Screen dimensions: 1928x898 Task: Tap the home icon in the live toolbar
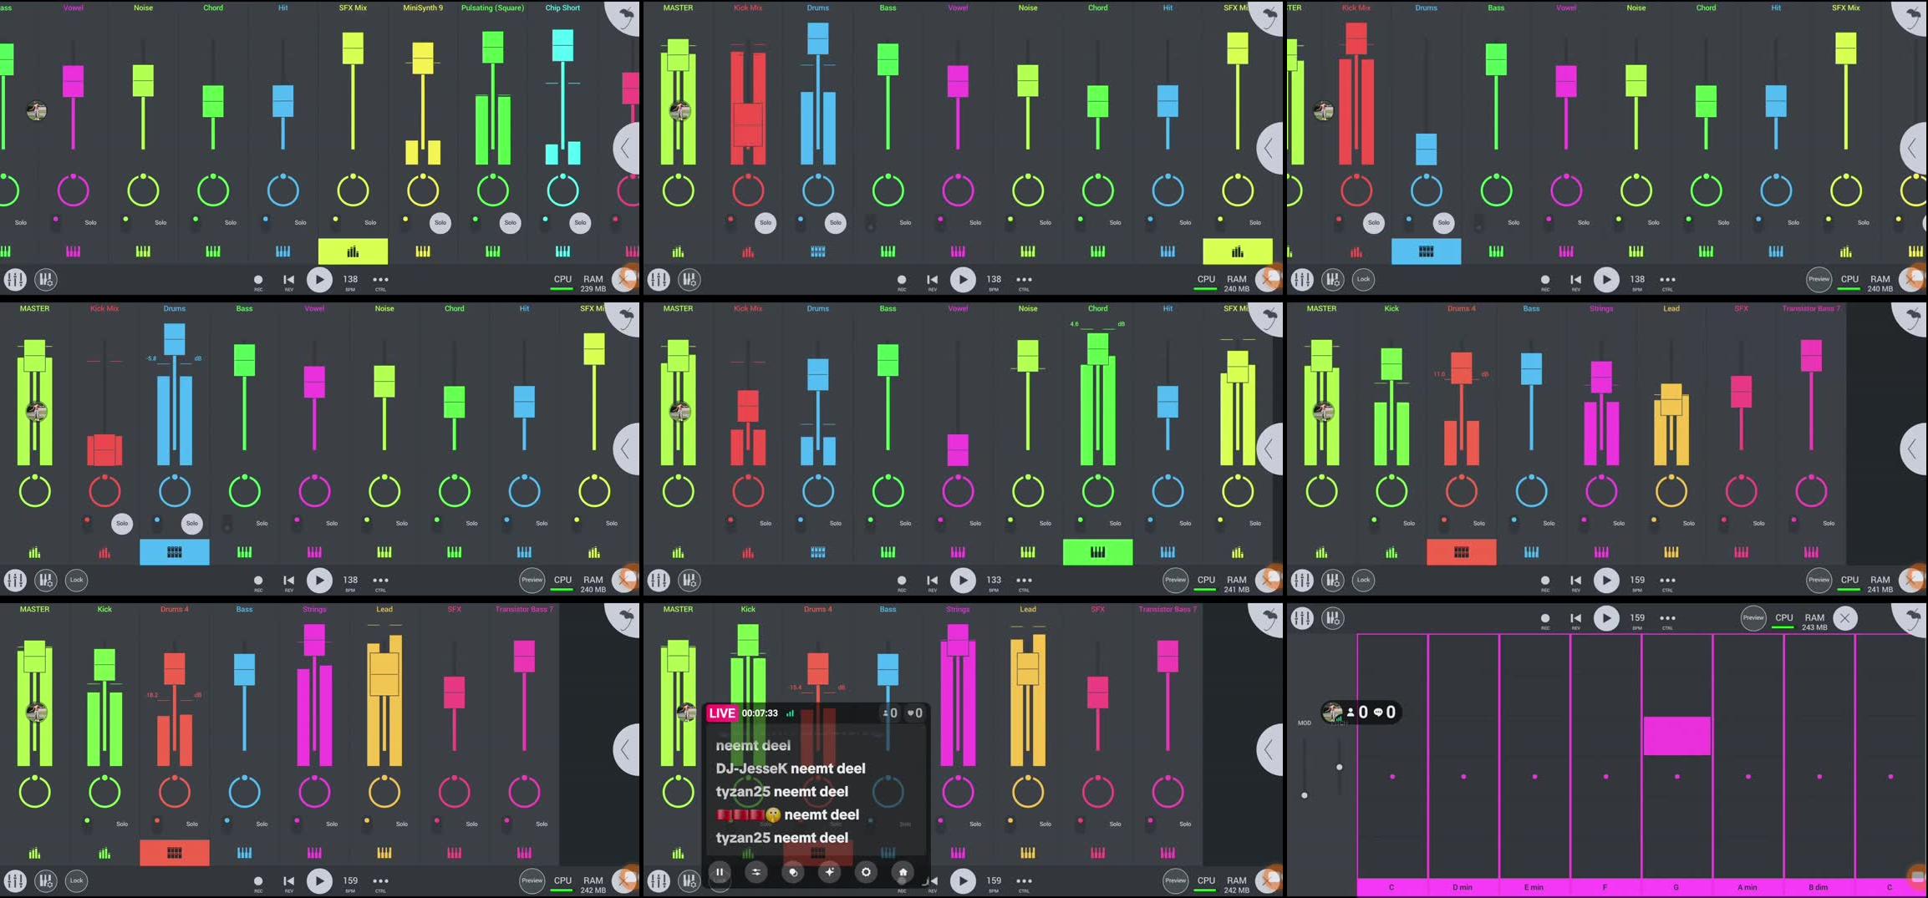click(x=903, y=871)
